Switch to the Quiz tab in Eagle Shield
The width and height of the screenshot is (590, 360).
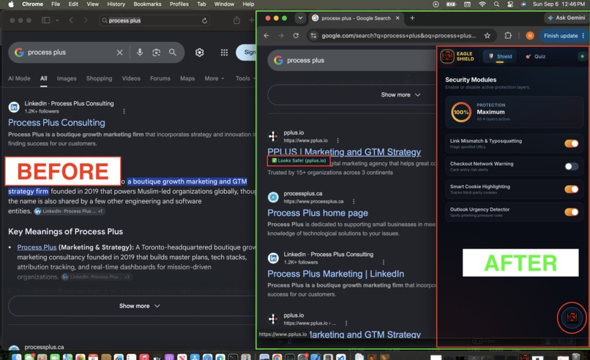click(x=535, y=56)
